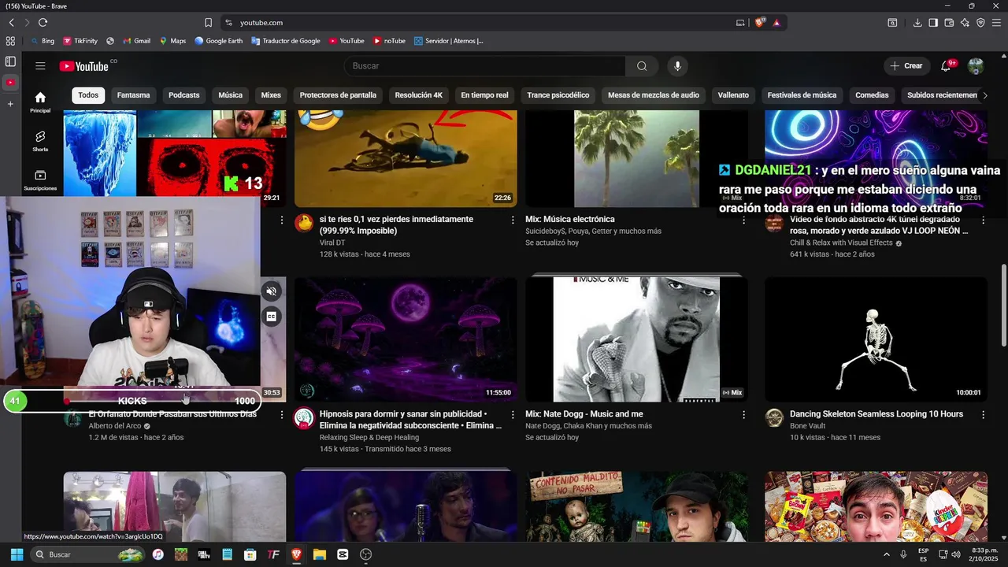Image resolution: width=1008 pixels, height=567 pixels.
Task: Open Brave Leo AI sparkle icon
Action: pos(965,23)
